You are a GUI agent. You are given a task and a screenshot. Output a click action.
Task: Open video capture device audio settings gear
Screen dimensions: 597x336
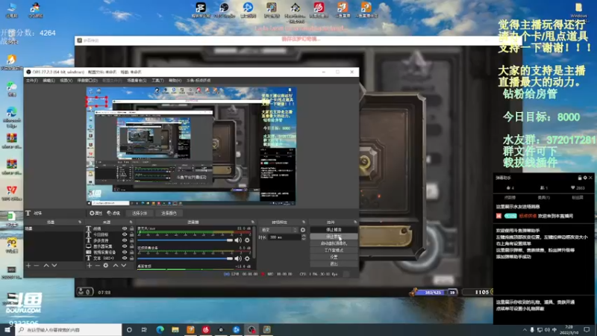pos(247,258)
